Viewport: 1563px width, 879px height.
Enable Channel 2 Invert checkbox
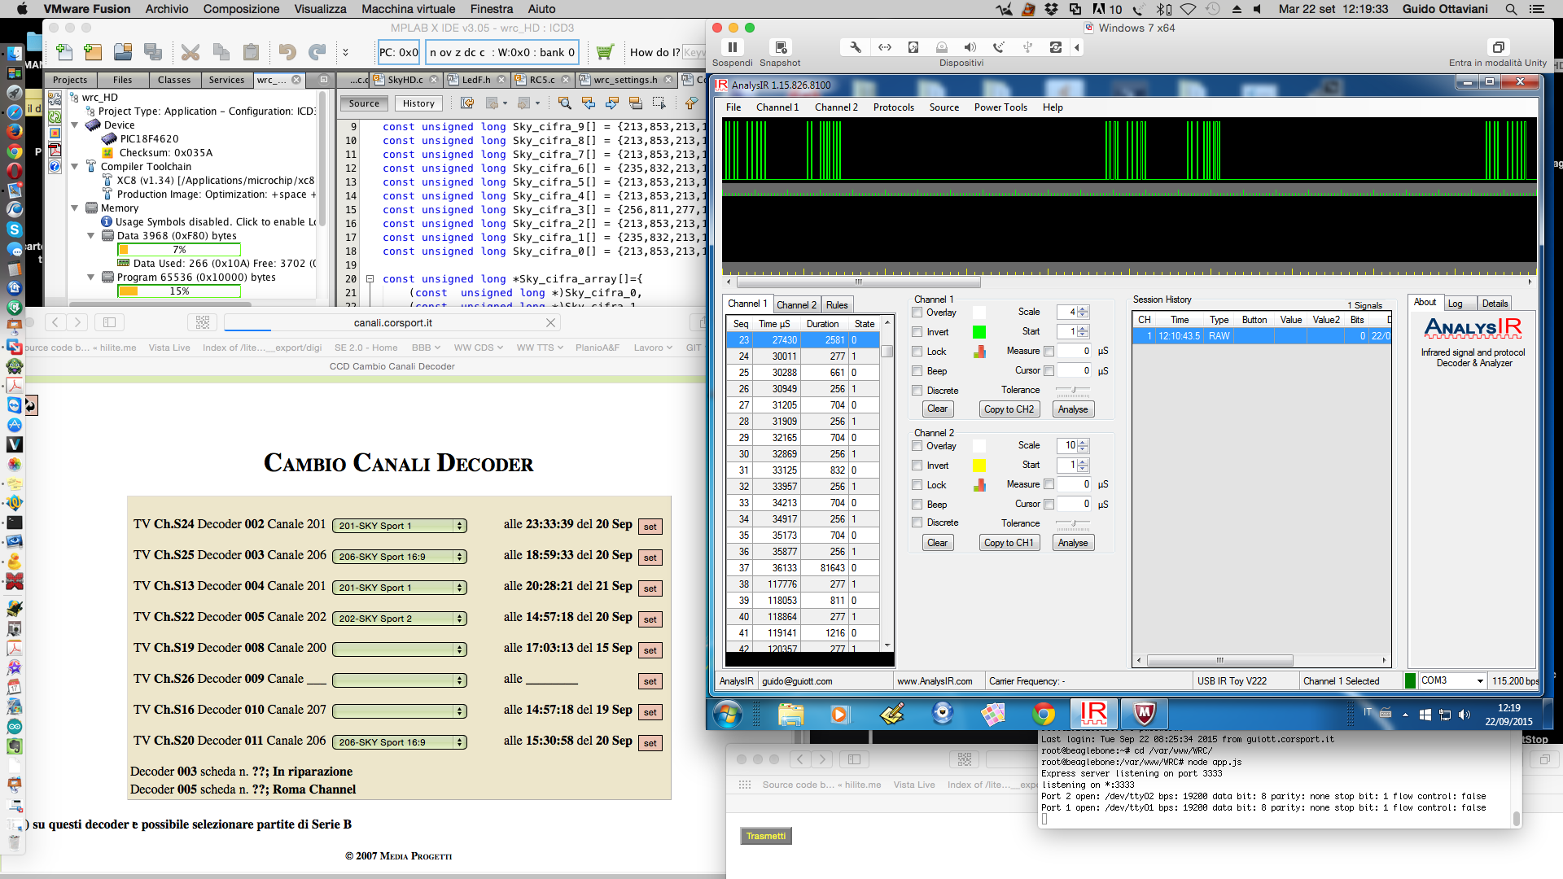pyautogui.click(x=917, y=466)
